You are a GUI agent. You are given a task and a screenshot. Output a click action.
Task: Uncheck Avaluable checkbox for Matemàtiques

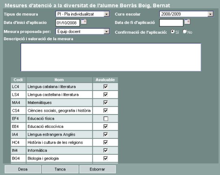(106, 103)
